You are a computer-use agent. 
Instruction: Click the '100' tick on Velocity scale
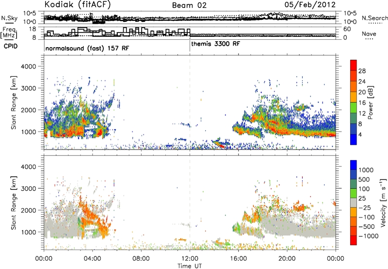click(364, 189)
